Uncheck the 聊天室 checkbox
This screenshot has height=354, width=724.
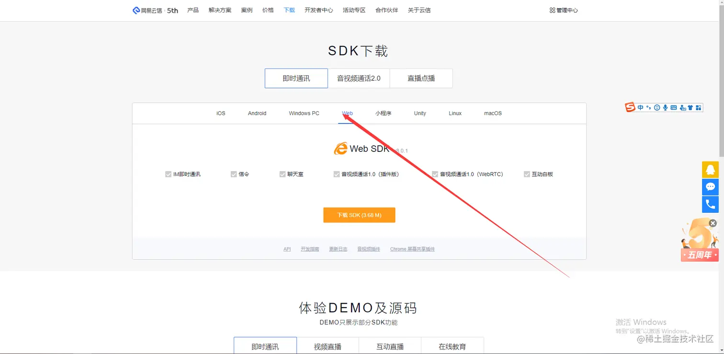point(283,174)
